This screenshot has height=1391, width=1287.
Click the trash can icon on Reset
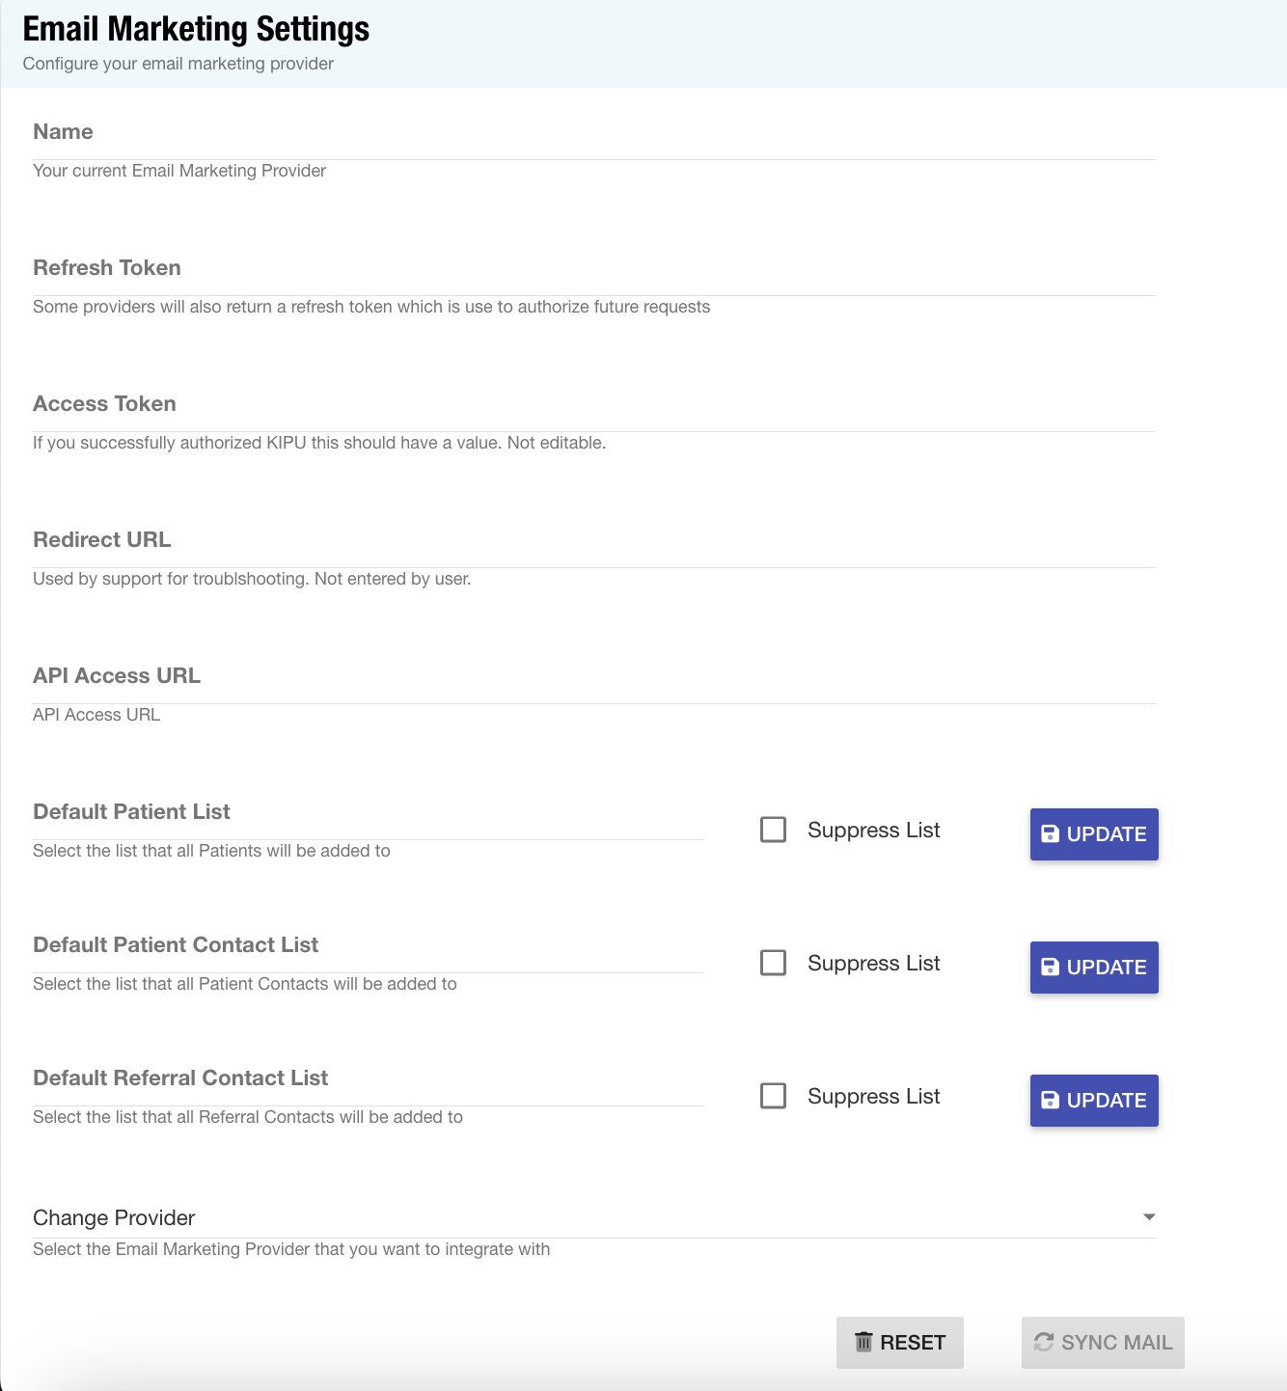tap(863, 1342)
